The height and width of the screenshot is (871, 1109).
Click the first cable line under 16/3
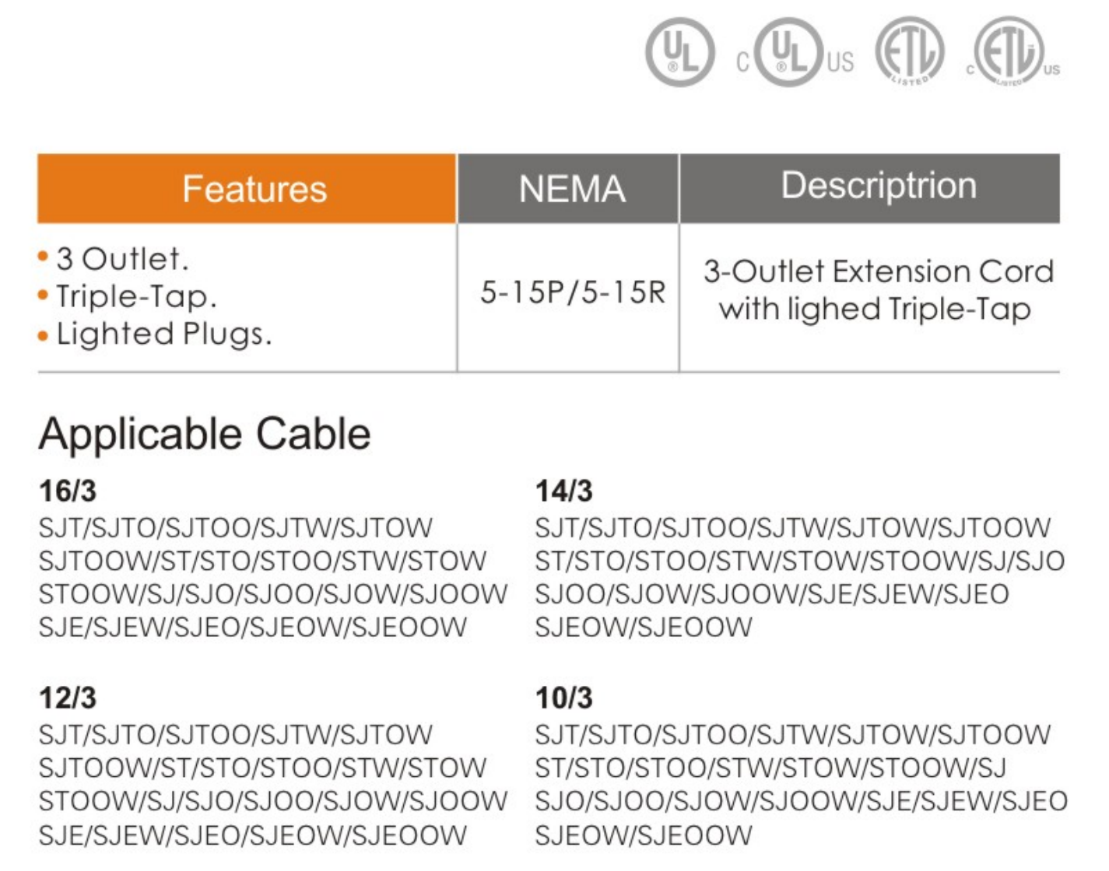coord(235,528)
